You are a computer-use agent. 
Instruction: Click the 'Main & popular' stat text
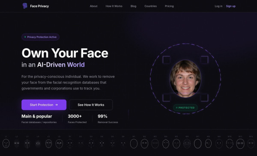coord(37,116)
